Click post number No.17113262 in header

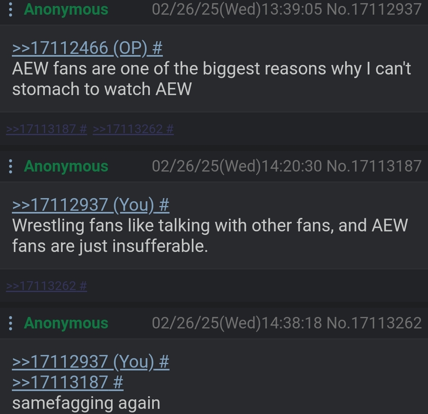374,323
